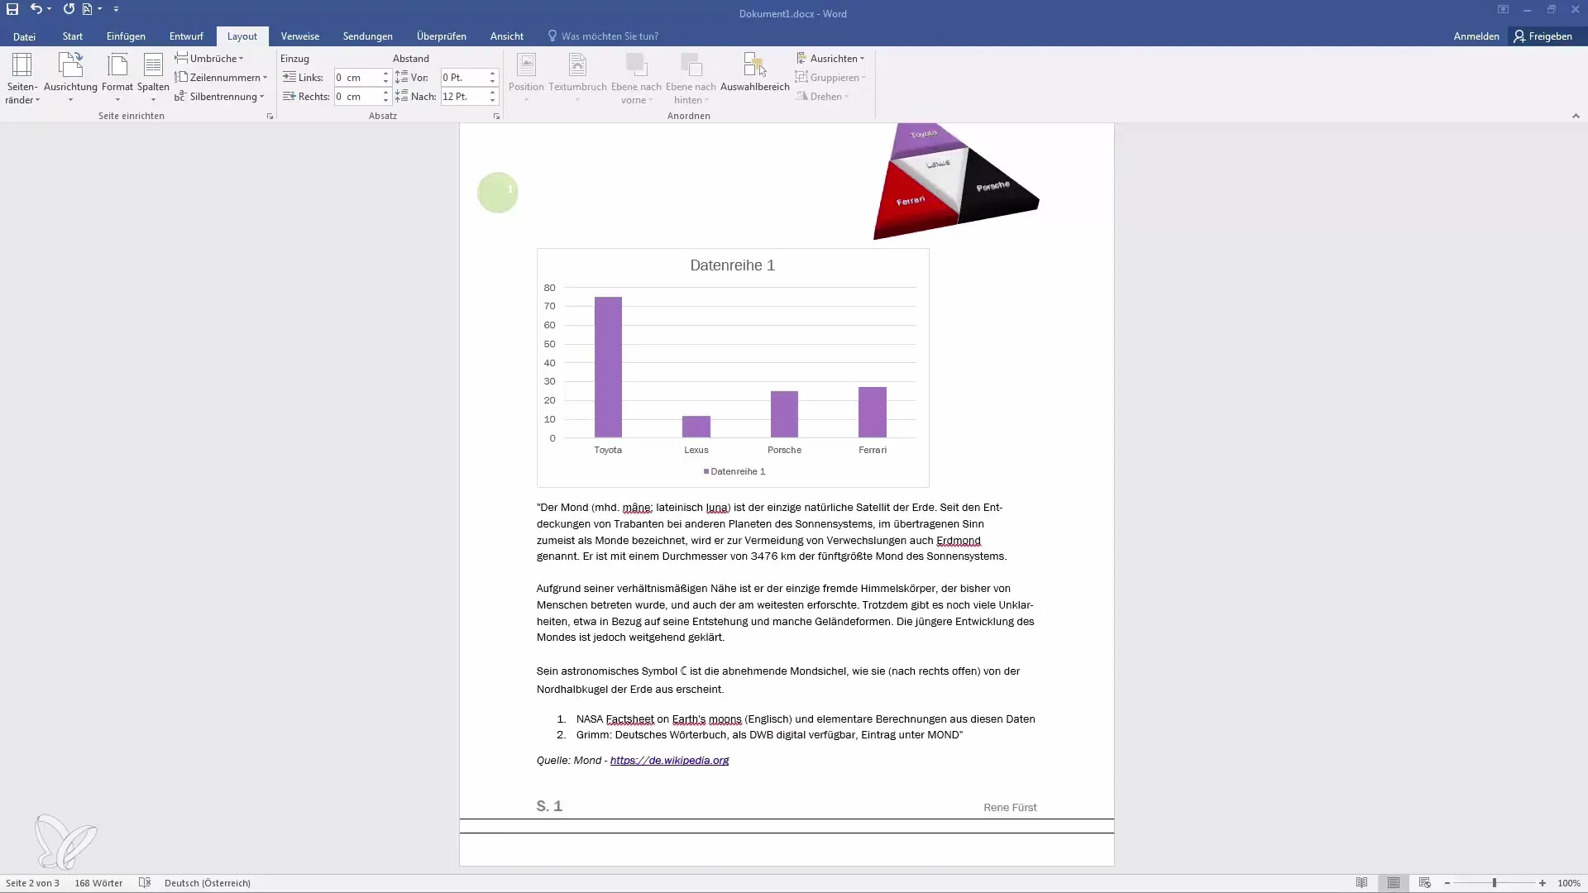Screen dimensions: 1588x893
Task: Open ribbon display options icon
Action: [1503, 9]
